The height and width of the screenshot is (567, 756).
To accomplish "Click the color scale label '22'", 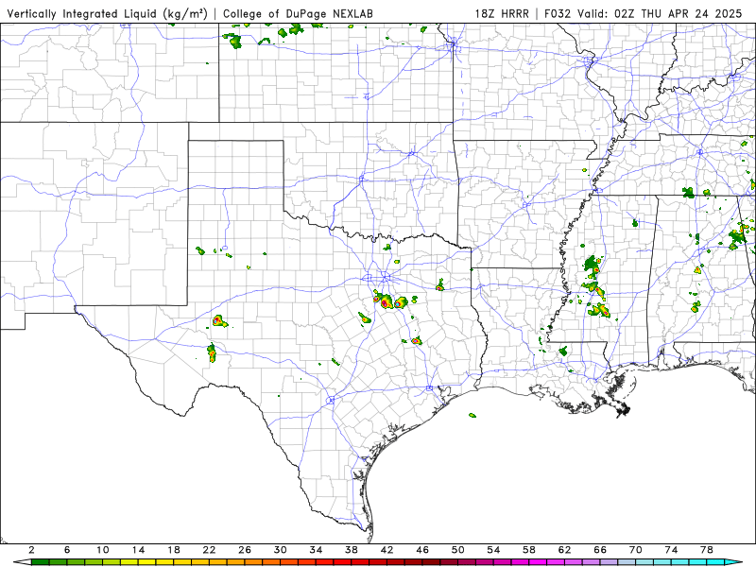I will (209, 550).
